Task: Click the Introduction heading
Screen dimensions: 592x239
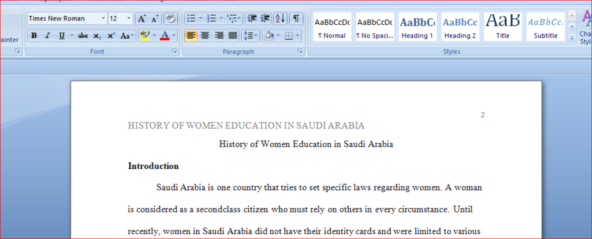Action: tap(153, 166)
